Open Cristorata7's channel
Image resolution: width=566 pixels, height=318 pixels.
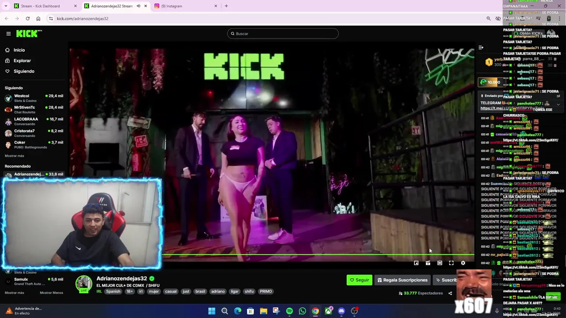click(x=34, y=133)
